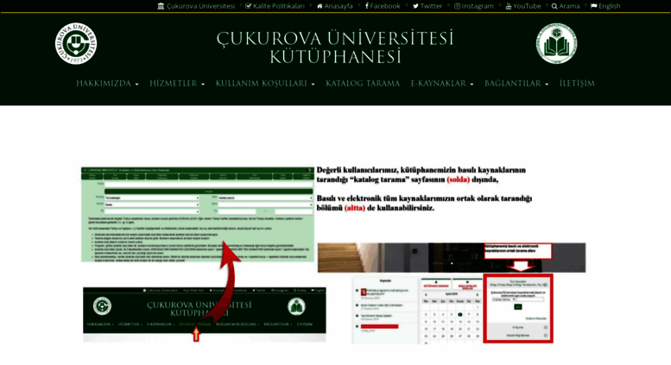The width and height of the screenshot is (671, 365).
Task: Switch language to English
Action: (x=605, y=6)
